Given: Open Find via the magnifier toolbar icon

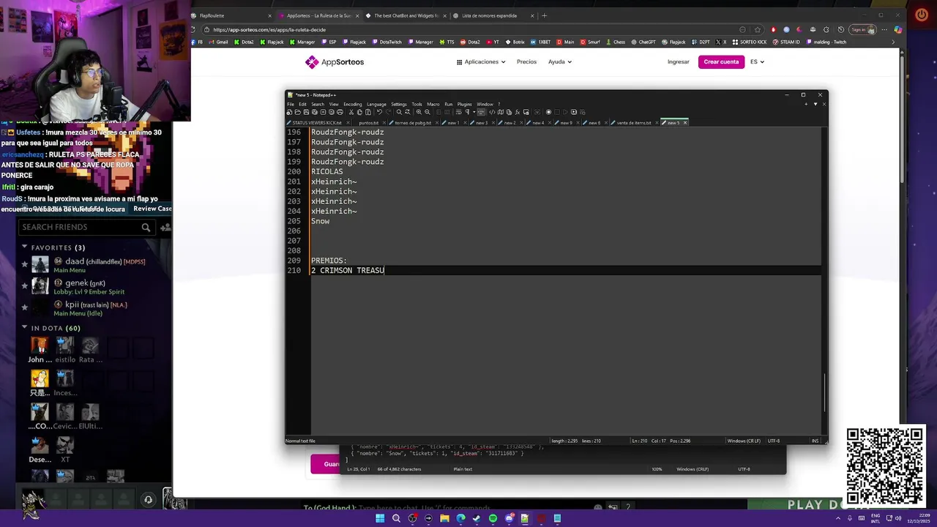Looking at the screenshot, I should point(399,112).
